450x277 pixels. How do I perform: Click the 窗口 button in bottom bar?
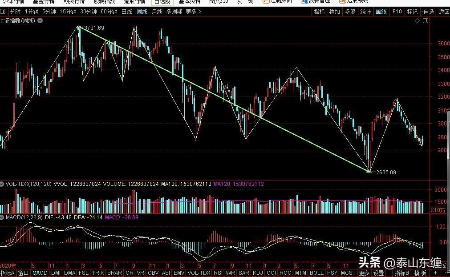point(23,273)
